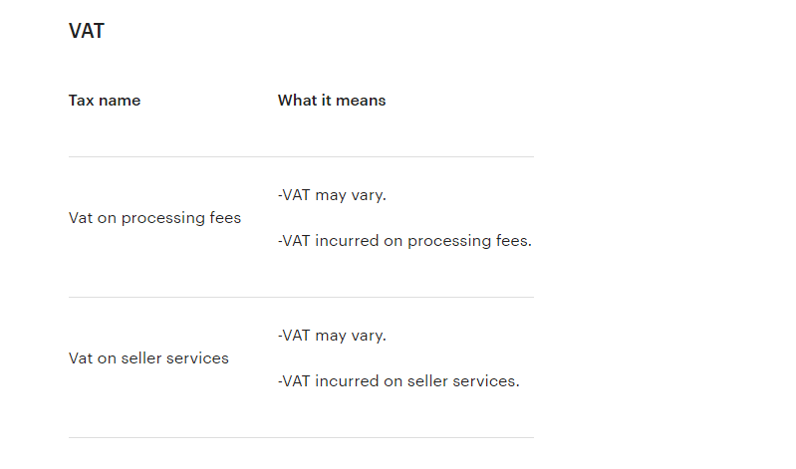796x469 pixels.
Task: Click the divider line below the table header
Action: coord(301,157)
